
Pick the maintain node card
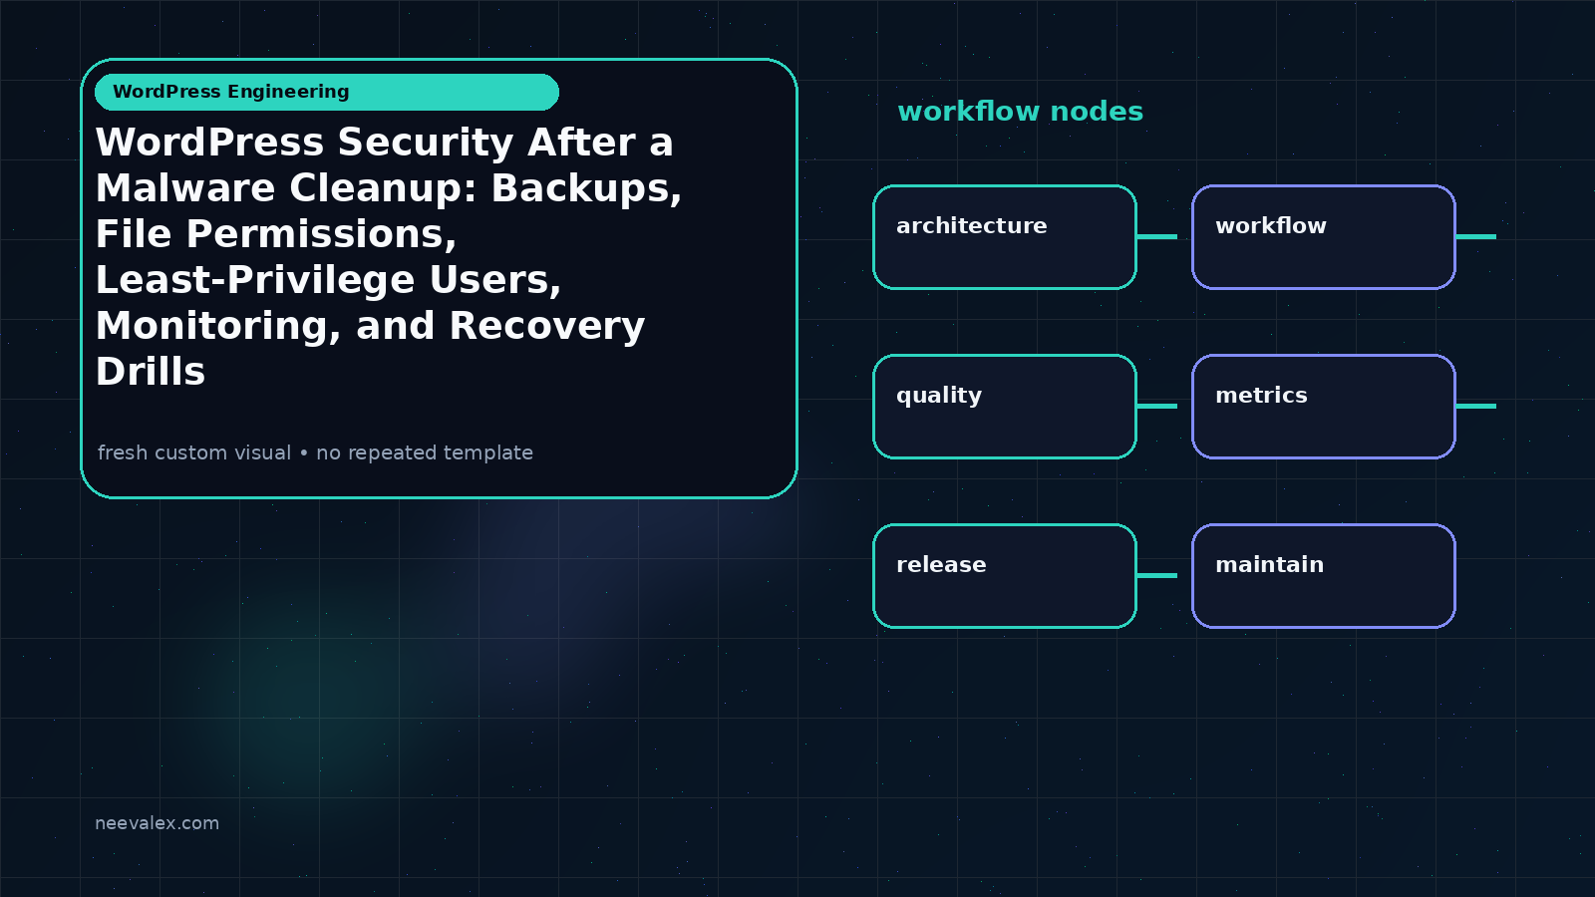click(x=1324, y=576)
